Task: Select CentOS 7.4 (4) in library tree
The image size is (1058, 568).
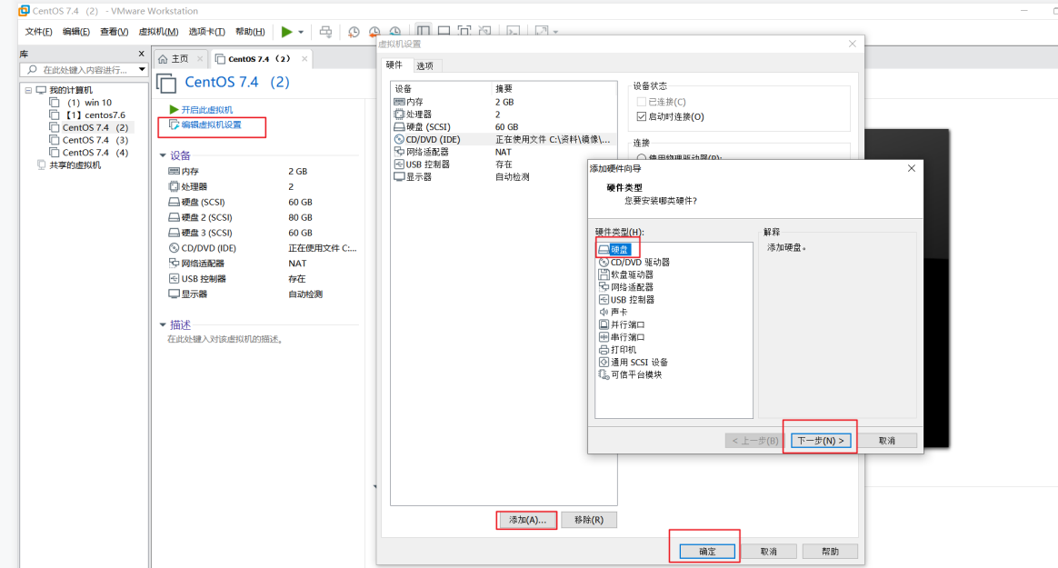Action: click(88, 153)
